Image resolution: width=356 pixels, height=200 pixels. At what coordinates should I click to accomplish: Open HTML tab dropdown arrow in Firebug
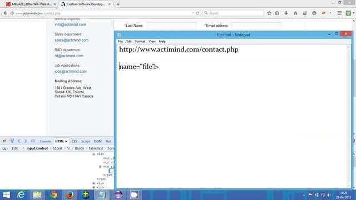pos(66,141)
